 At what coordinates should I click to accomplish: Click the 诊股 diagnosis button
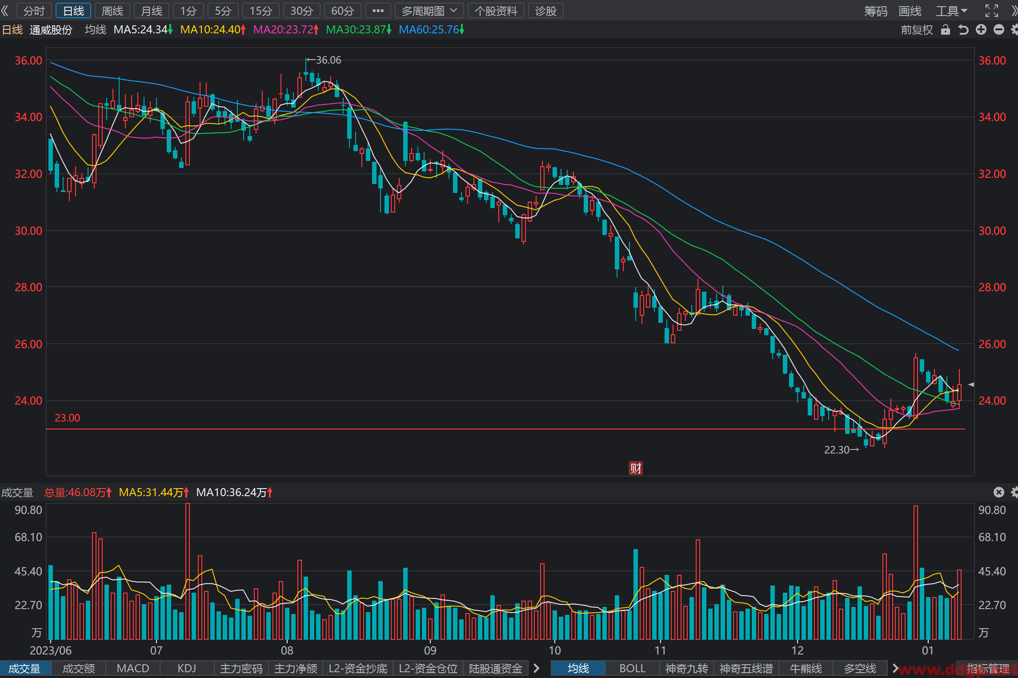pyautogui.click(x=546, y=11)
